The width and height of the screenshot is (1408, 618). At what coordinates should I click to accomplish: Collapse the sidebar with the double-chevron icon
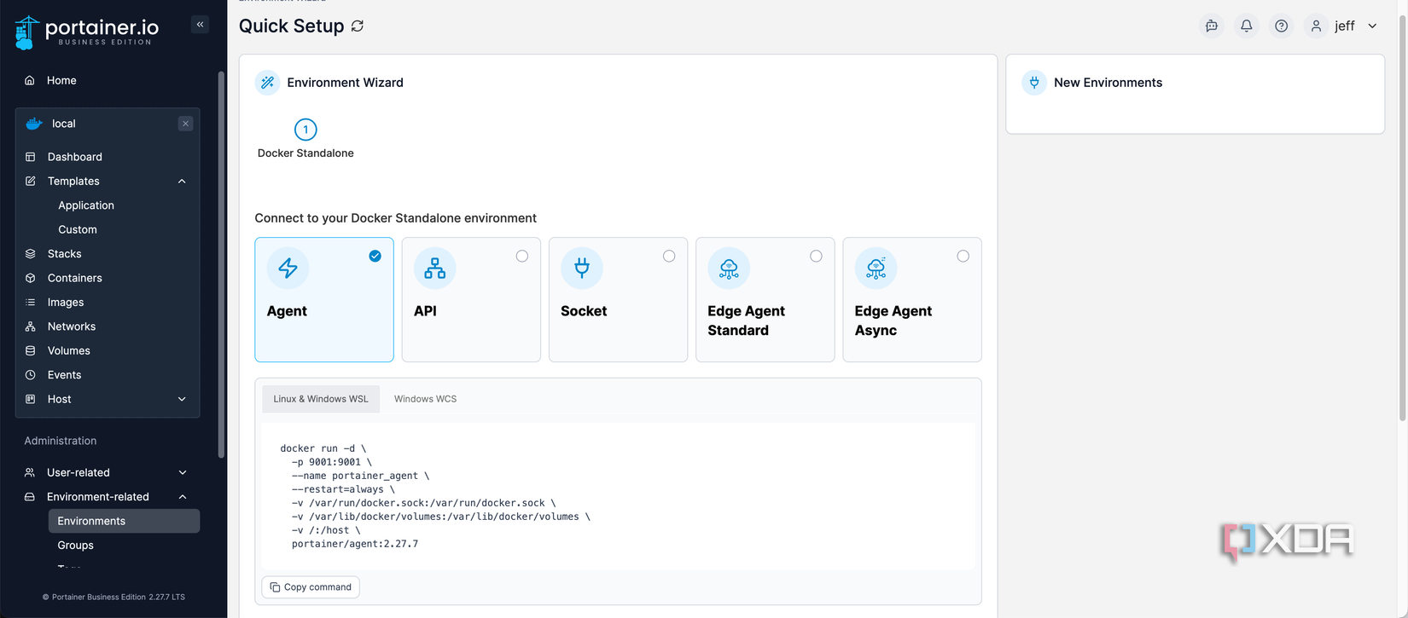point(200,25)
